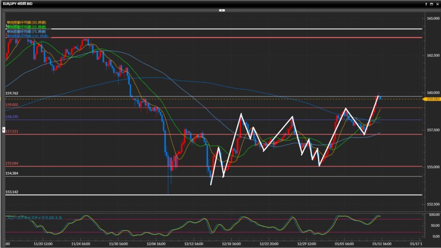Click the current price tag 159.583

click(x=432, y=99)
